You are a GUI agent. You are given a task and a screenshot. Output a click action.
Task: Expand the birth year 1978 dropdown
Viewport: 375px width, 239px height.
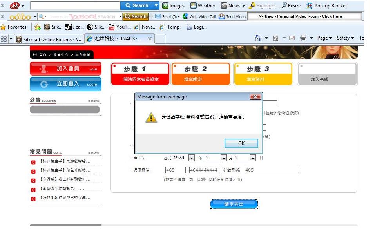(x=191, y=158)
